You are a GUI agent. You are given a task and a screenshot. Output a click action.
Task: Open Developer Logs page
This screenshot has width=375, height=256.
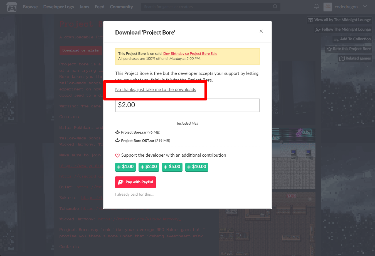(58, 7)
